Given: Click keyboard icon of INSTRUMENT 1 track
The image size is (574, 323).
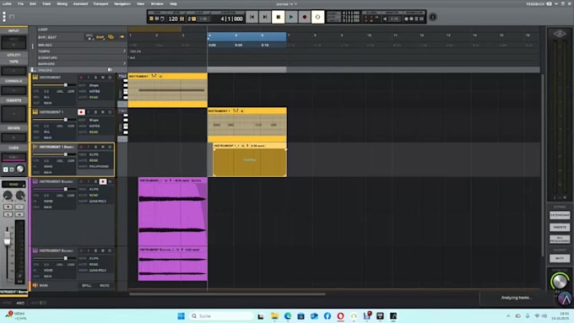Looking at the screenshot, I should pos(35,112).
